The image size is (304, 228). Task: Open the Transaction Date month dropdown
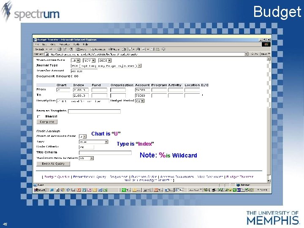(93, 60)
